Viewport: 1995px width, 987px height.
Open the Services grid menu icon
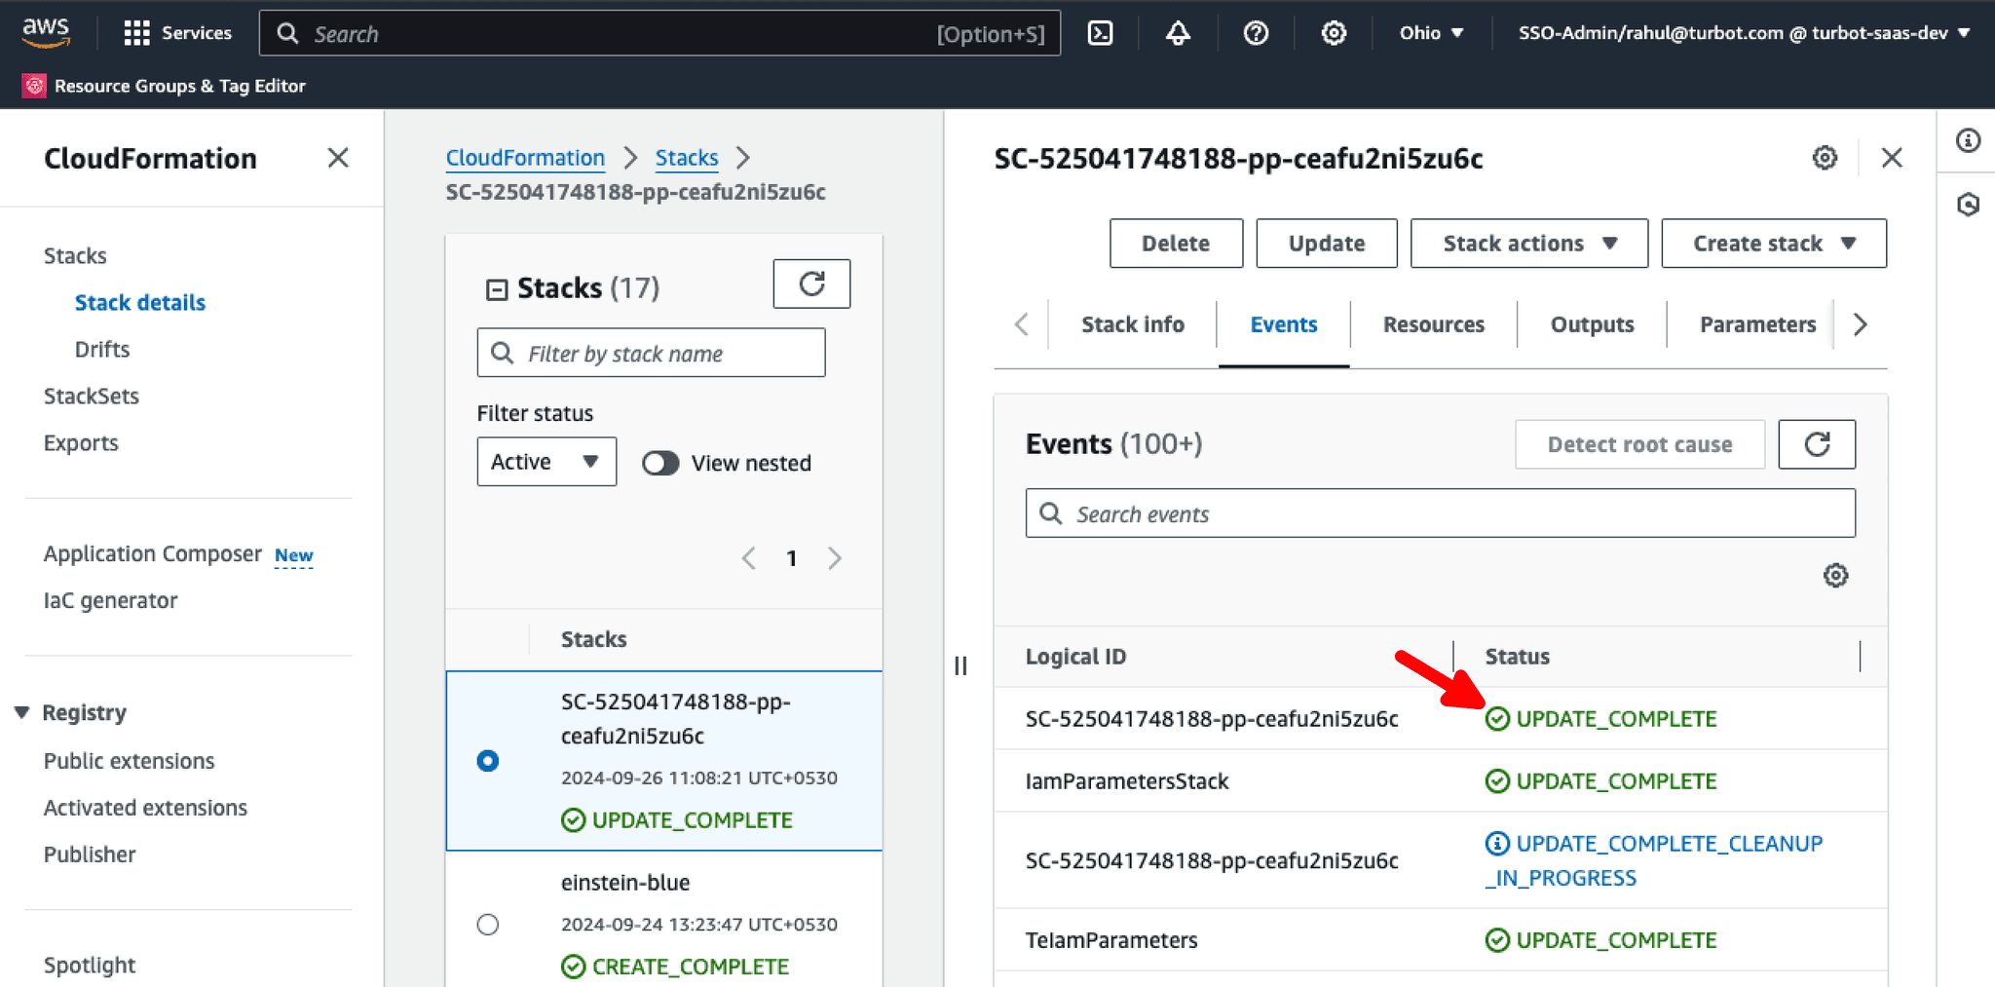tap(135, 32)
